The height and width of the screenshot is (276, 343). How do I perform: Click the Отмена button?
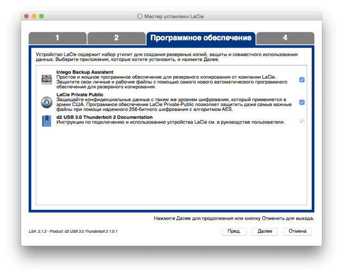[x=298, y=231]
